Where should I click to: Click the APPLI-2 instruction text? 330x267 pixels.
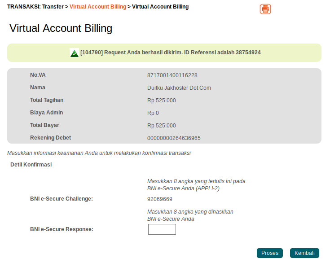[196, 185]
